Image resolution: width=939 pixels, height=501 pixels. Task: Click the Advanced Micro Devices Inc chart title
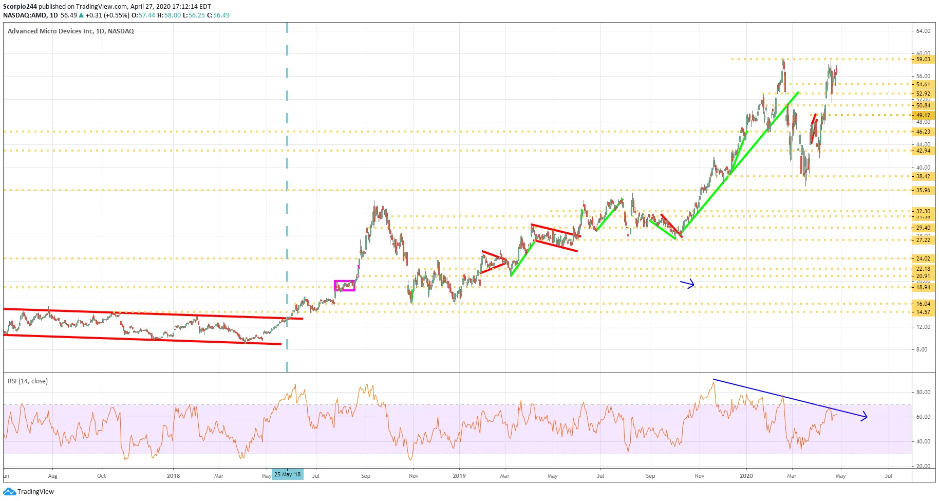pyautogui.click(x=71, y=31)
